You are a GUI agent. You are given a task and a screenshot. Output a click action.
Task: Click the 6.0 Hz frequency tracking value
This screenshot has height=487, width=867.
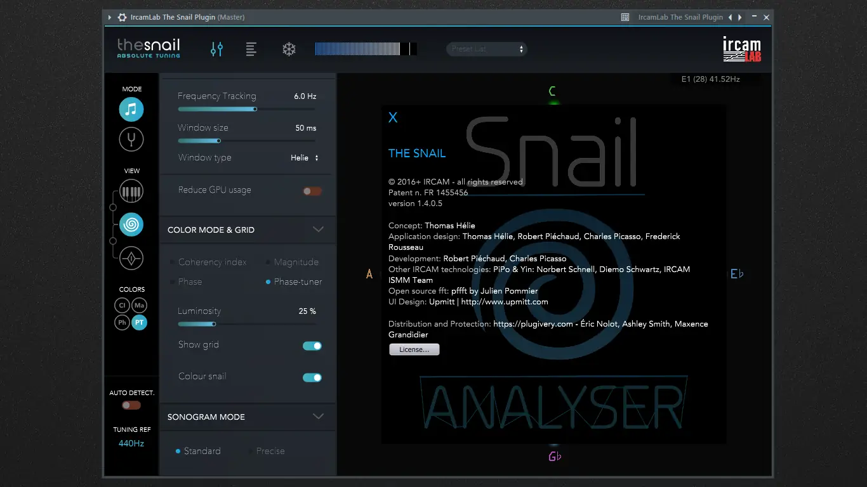click(x=305, y=96)
